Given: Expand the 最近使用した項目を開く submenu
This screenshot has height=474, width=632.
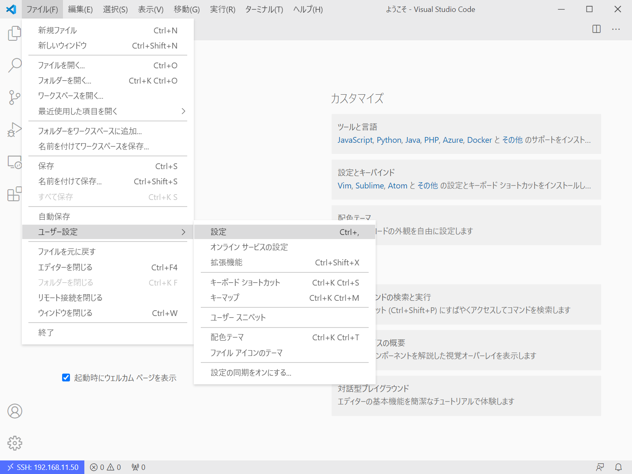Looking at the screenshot, I should (108, 111).
